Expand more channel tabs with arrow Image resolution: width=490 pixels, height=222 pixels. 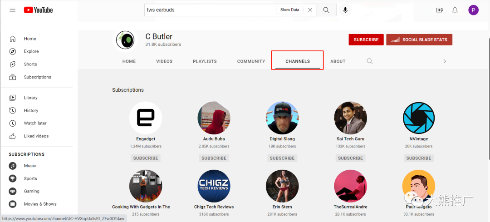(x=445, y=61)
